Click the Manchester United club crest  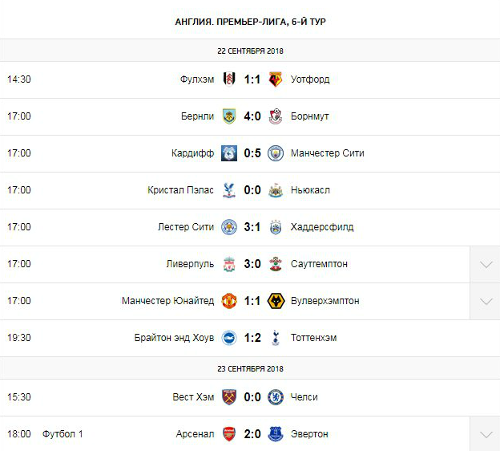pos(229,301)
